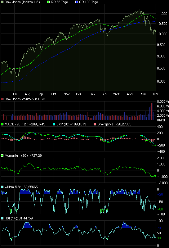This screenshot has height=248, width=169.
Task: Click the 10.000 price axis label
Action: (x=162, y=34)
